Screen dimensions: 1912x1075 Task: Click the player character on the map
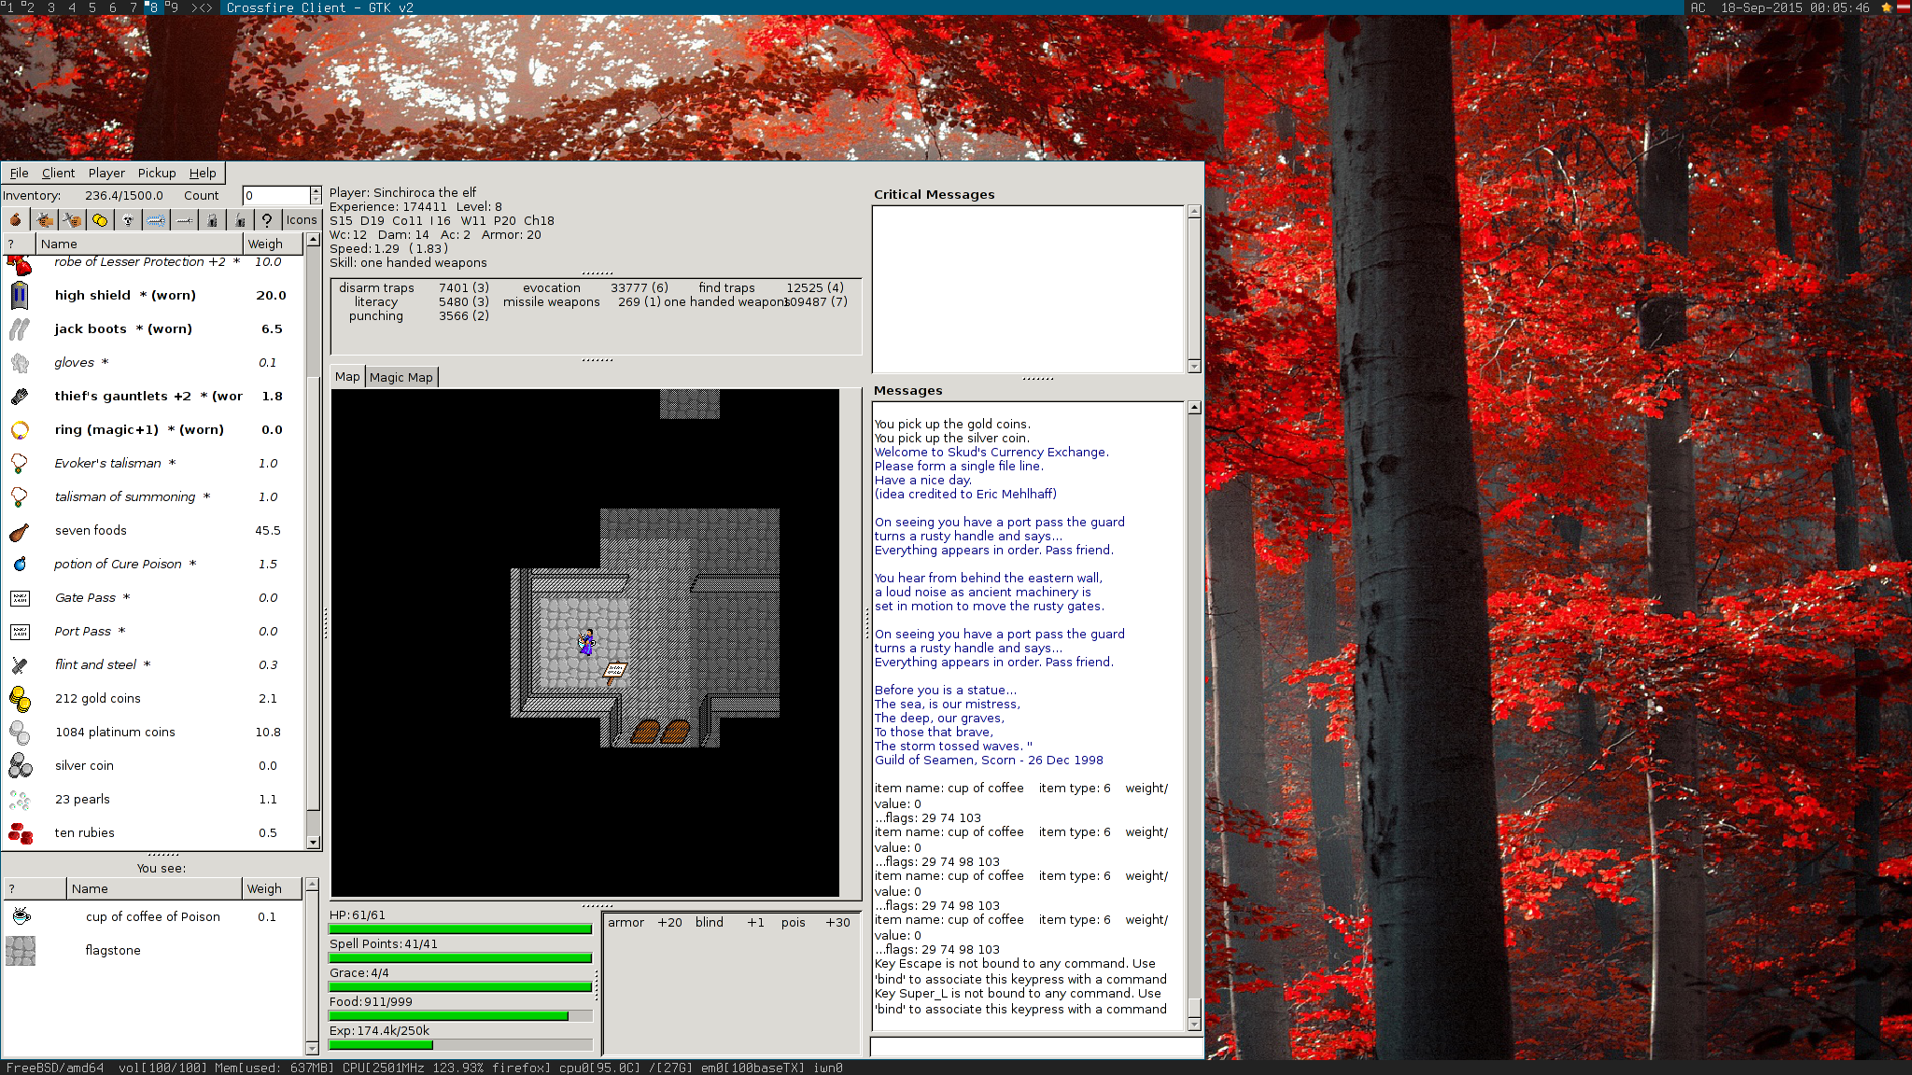pyautogui.click(x=586, y=642)
